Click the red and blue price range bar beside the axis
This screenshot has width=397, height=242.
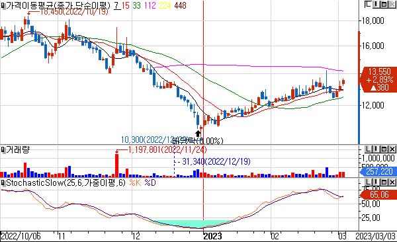click(x=359, y=87)
